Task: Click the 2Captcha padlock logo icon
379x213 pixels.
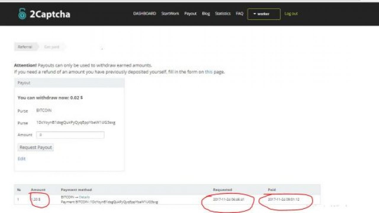Action: click(22, 14)
